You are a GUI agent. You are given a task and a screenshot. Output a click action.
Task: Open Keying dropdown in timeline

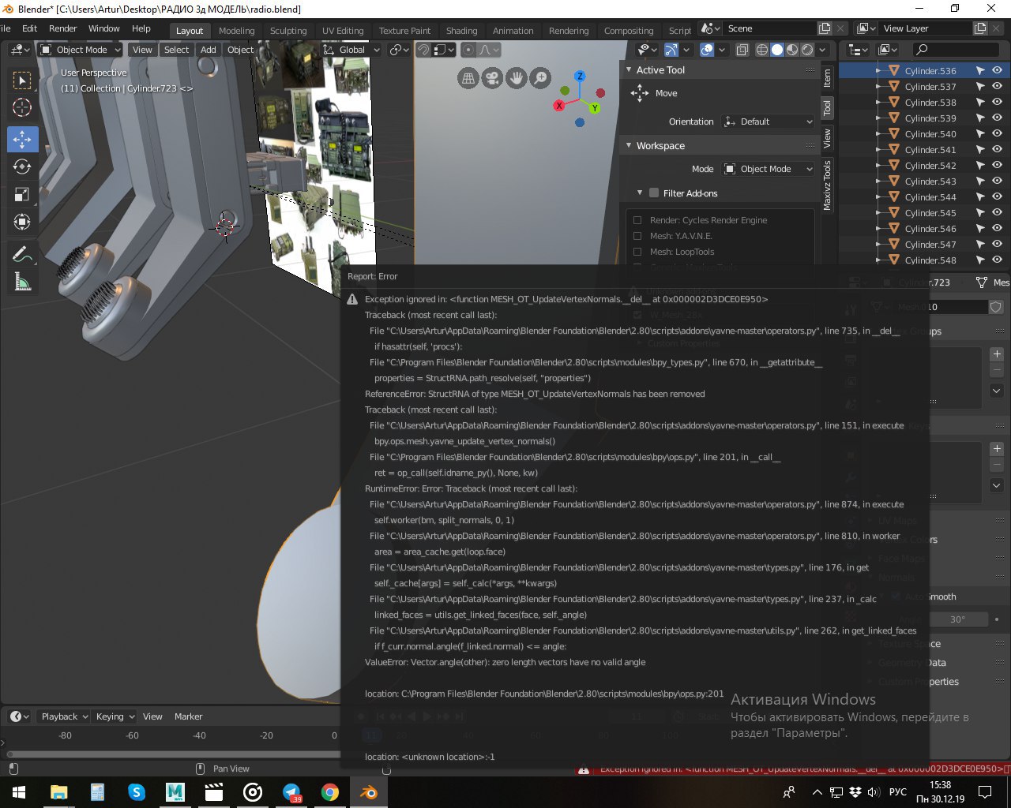[x=115, y=716]
